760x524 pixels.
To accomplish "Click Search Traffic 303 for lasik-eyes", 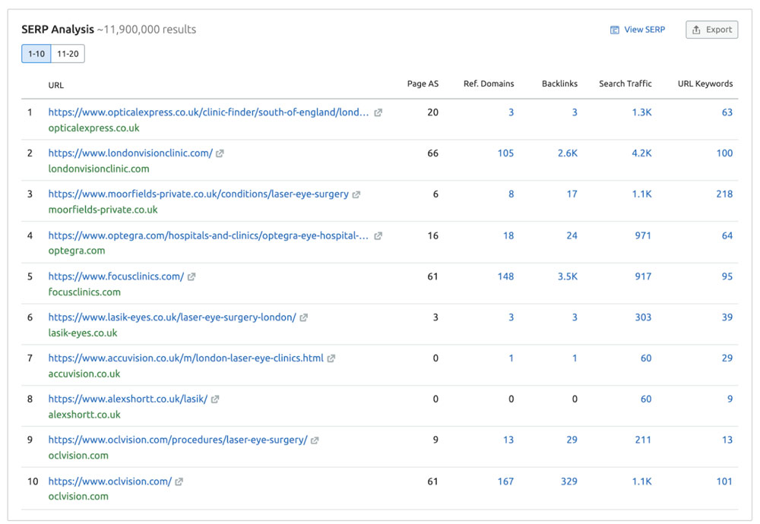I will (643, 317).
